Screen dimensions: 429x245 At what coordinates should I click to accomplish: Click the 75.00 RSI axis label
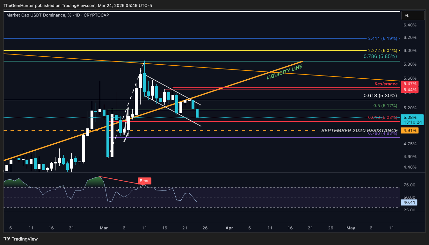click(x=410, y=185)
